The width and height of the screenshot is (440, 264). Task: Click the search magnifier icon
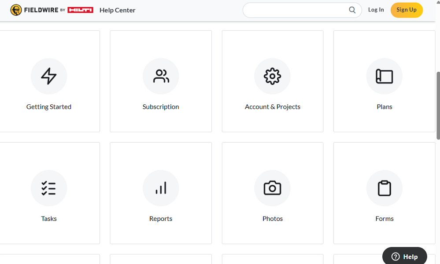[x=352, y=10]
